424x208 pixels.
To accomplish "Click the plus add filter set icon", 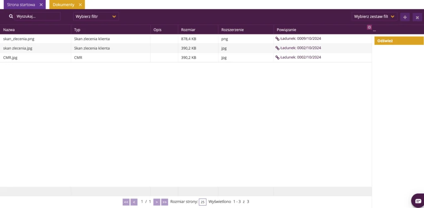I will click(x=405, y=17).
